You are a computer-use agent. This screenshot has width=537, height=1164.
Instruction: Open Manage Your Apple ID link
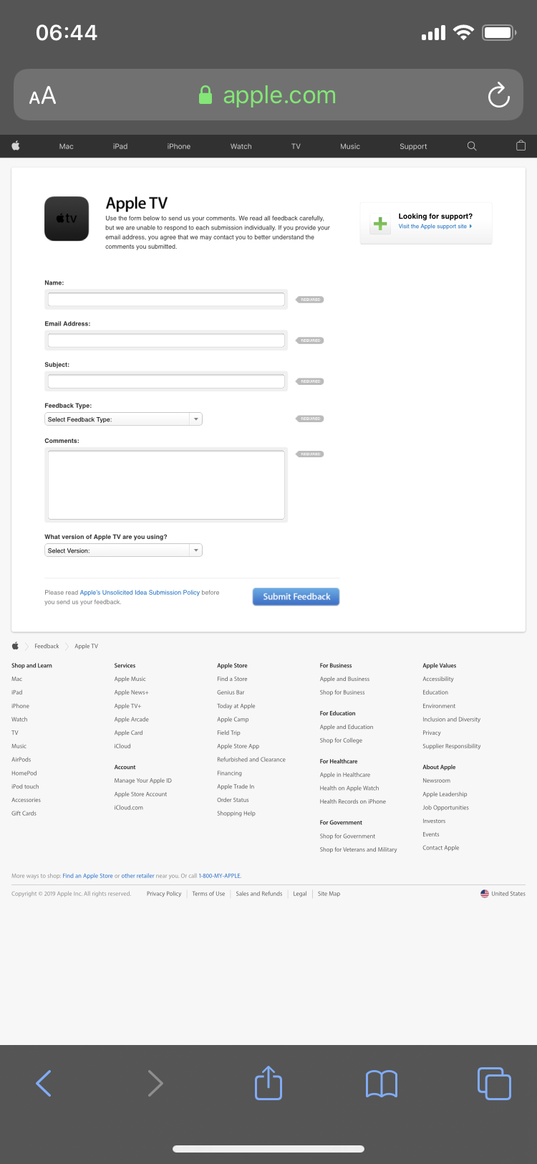coord(142,781)
